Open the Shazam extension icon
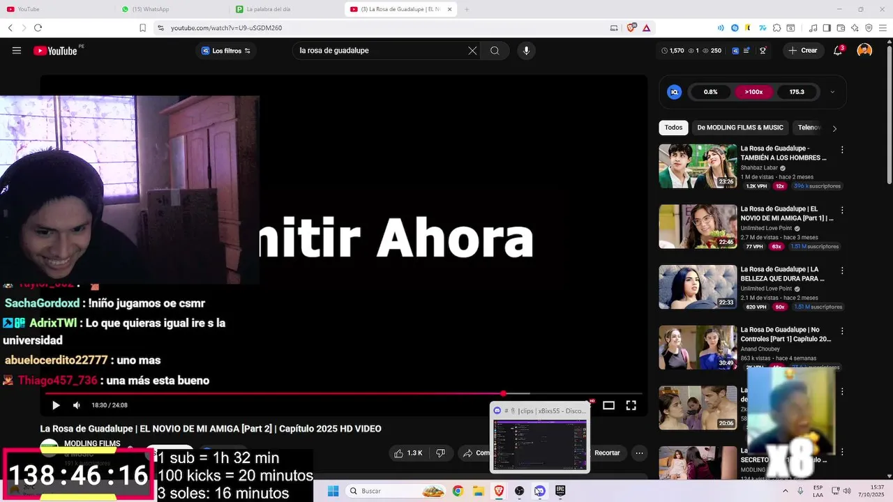893x502 pixels. pos(735,28)
